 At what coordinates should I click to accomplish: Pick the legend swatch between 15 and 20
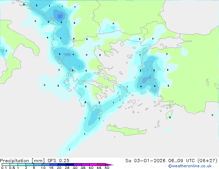tap(54, 165)
